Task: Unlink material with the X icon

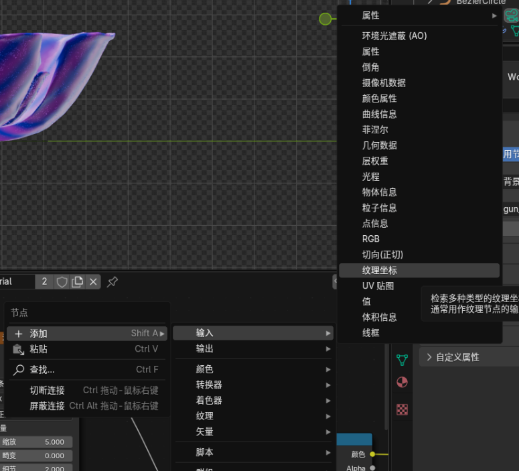Action: click(x=93, y=282)
